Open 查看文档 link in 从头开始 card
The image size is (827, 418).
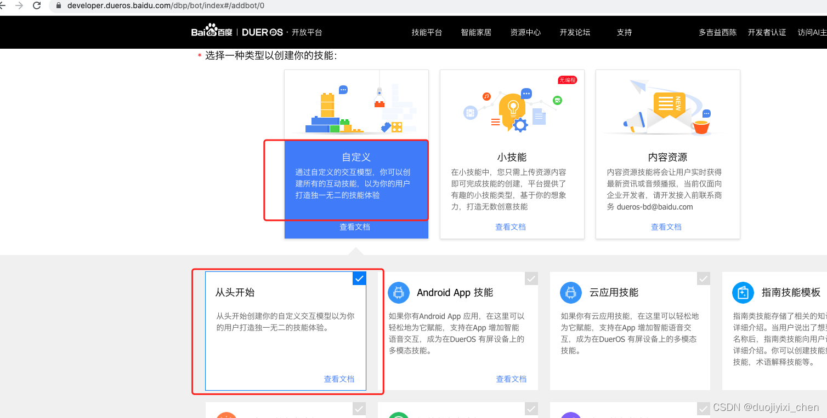[339, 379]
